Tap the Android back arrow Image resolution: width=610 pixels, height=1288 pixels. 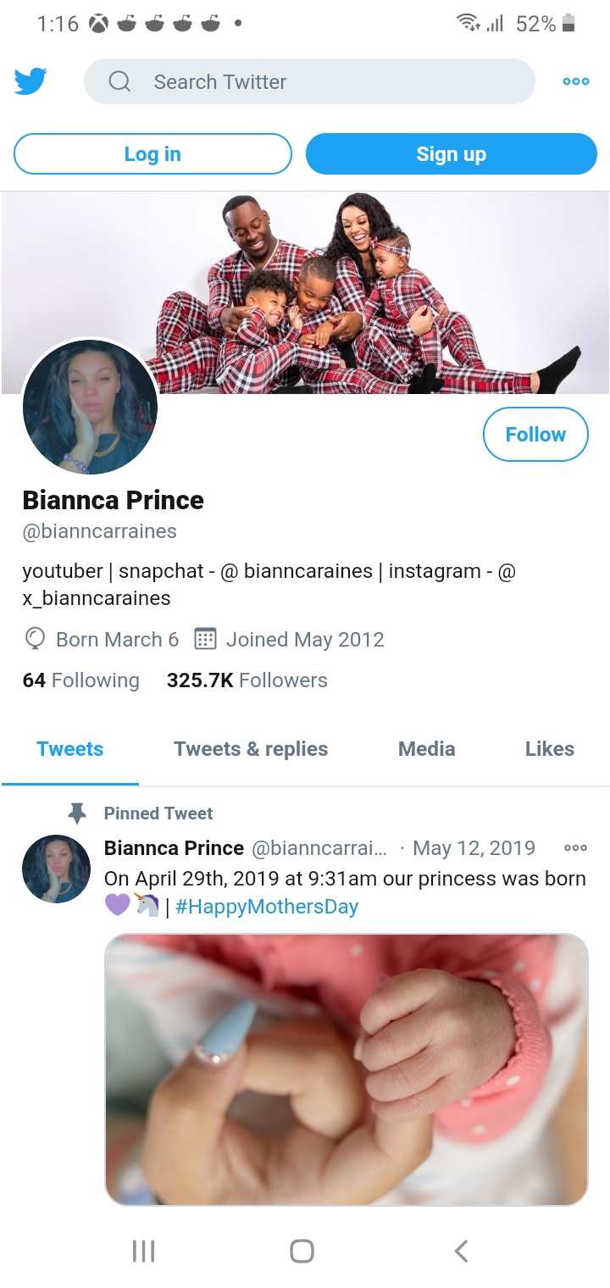click(461, 1251)
